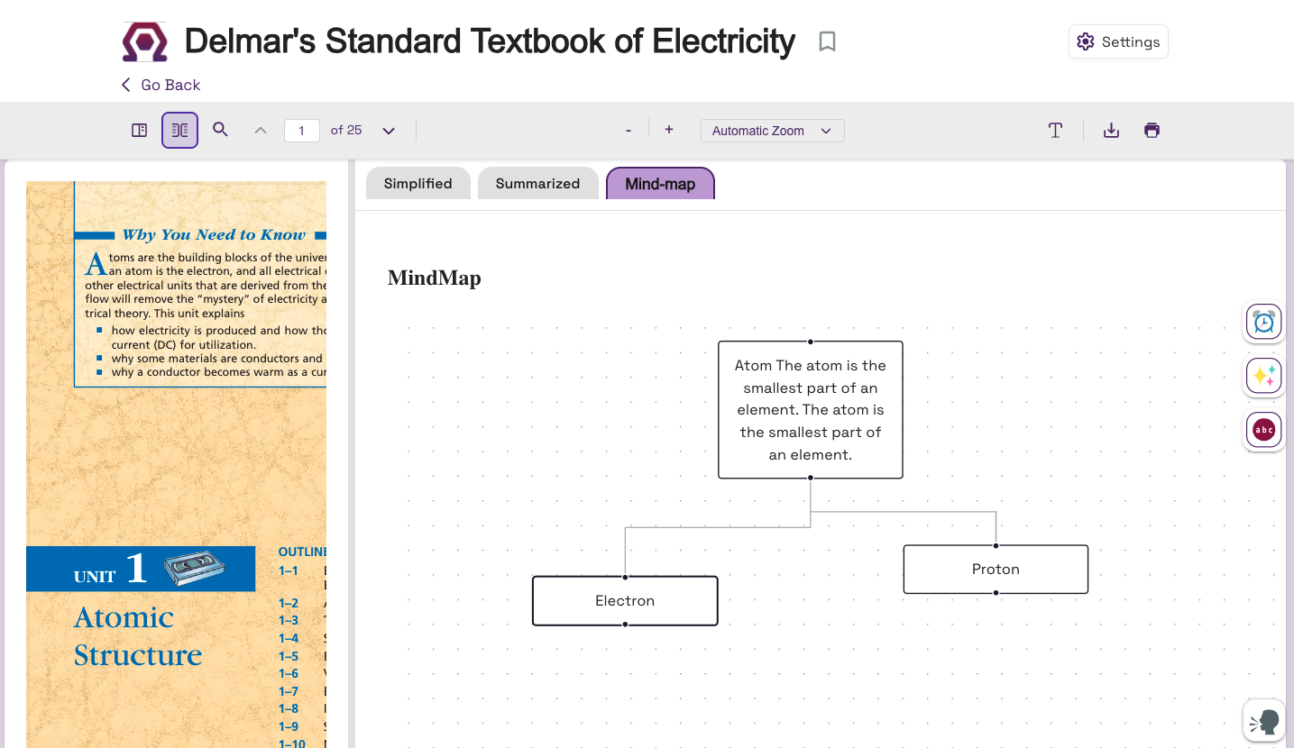
Task: Click the page number input field
Action: pyautogui.click(x=301, y=131)
